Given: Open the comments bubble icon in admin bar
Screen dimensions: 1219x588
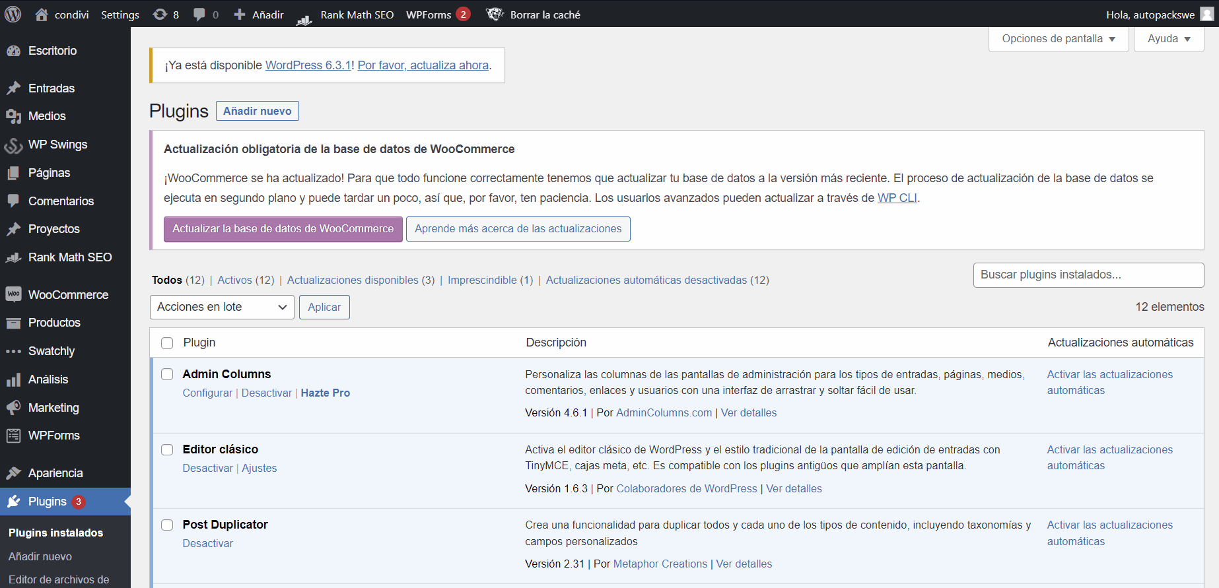Looking at the screenshot, I should click(x=199, y=15).
